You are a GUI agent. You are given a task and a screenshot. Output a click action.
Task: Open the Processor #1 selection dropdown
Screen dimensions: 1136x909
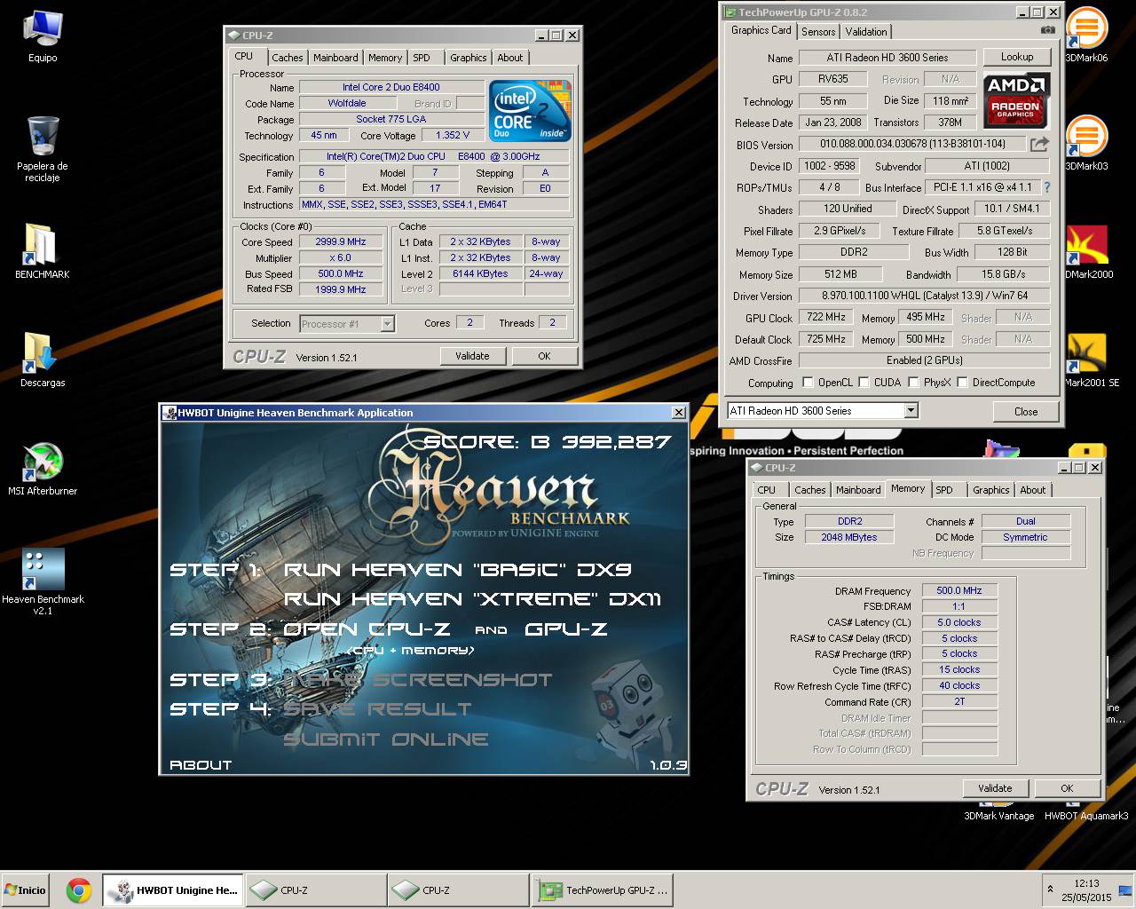coord(387,324)
